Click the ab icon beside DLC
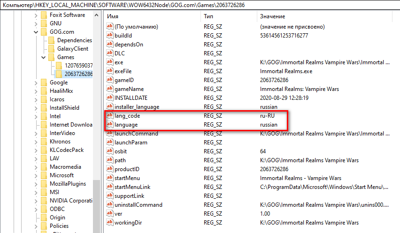Screen dimensions: 400x233 pos(110,53)
